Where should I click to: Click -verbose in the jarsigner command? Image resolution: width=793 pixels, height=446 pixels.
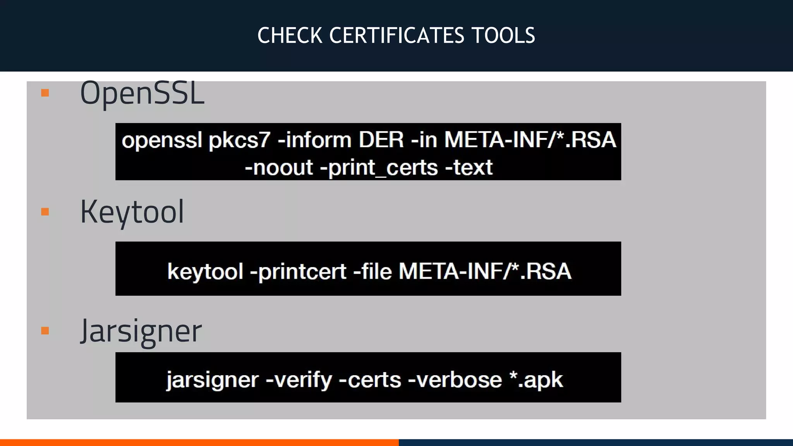point(455,380)
